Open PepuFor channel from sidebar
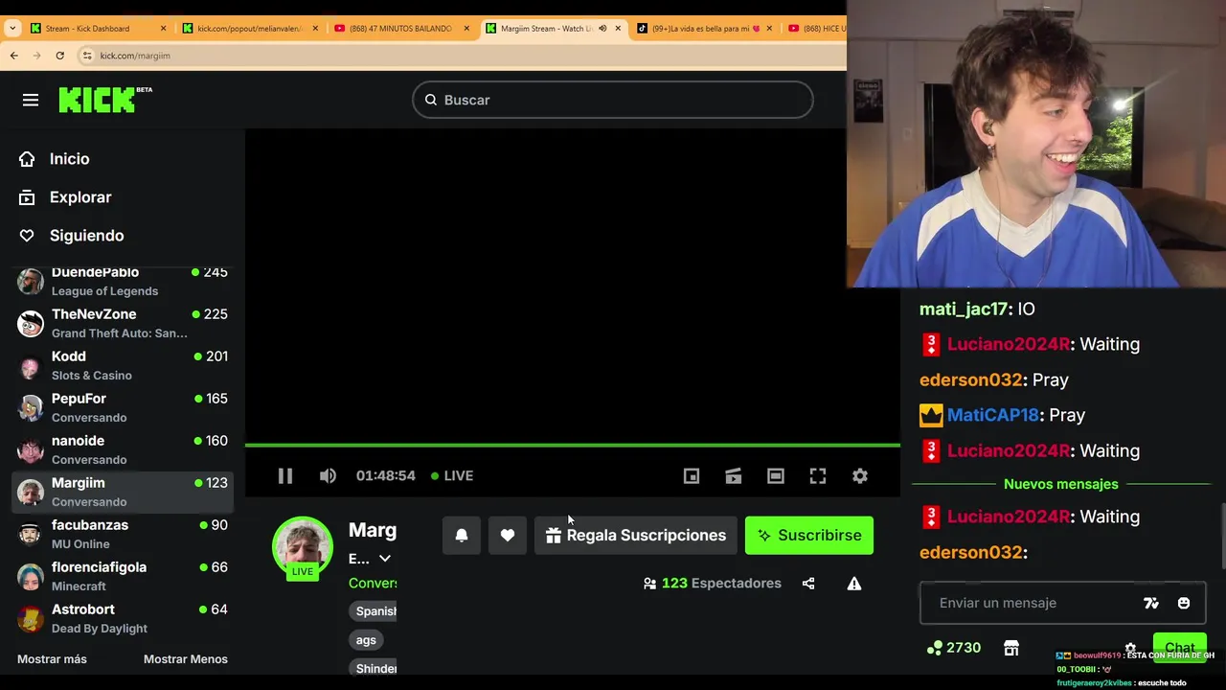 [x=123, y=408]
